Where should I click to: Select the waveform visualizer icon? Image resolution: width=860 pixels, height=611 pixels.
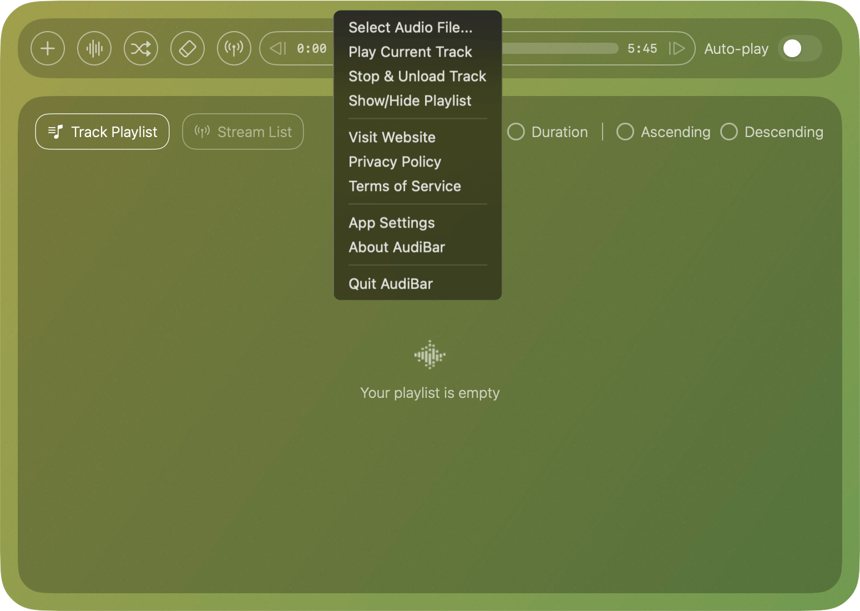(x=94, y=48)
